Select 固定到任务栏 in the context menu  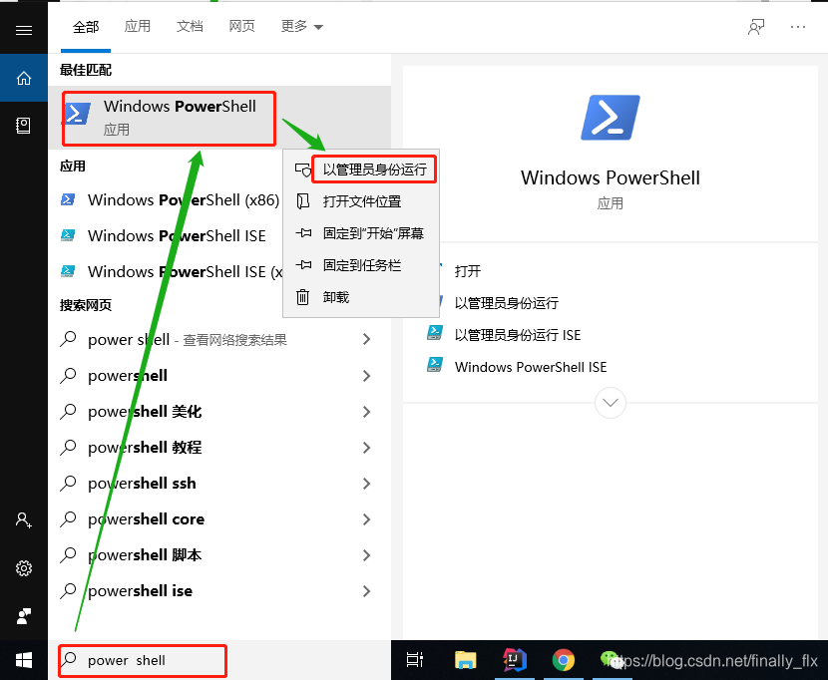click(361, 265)
